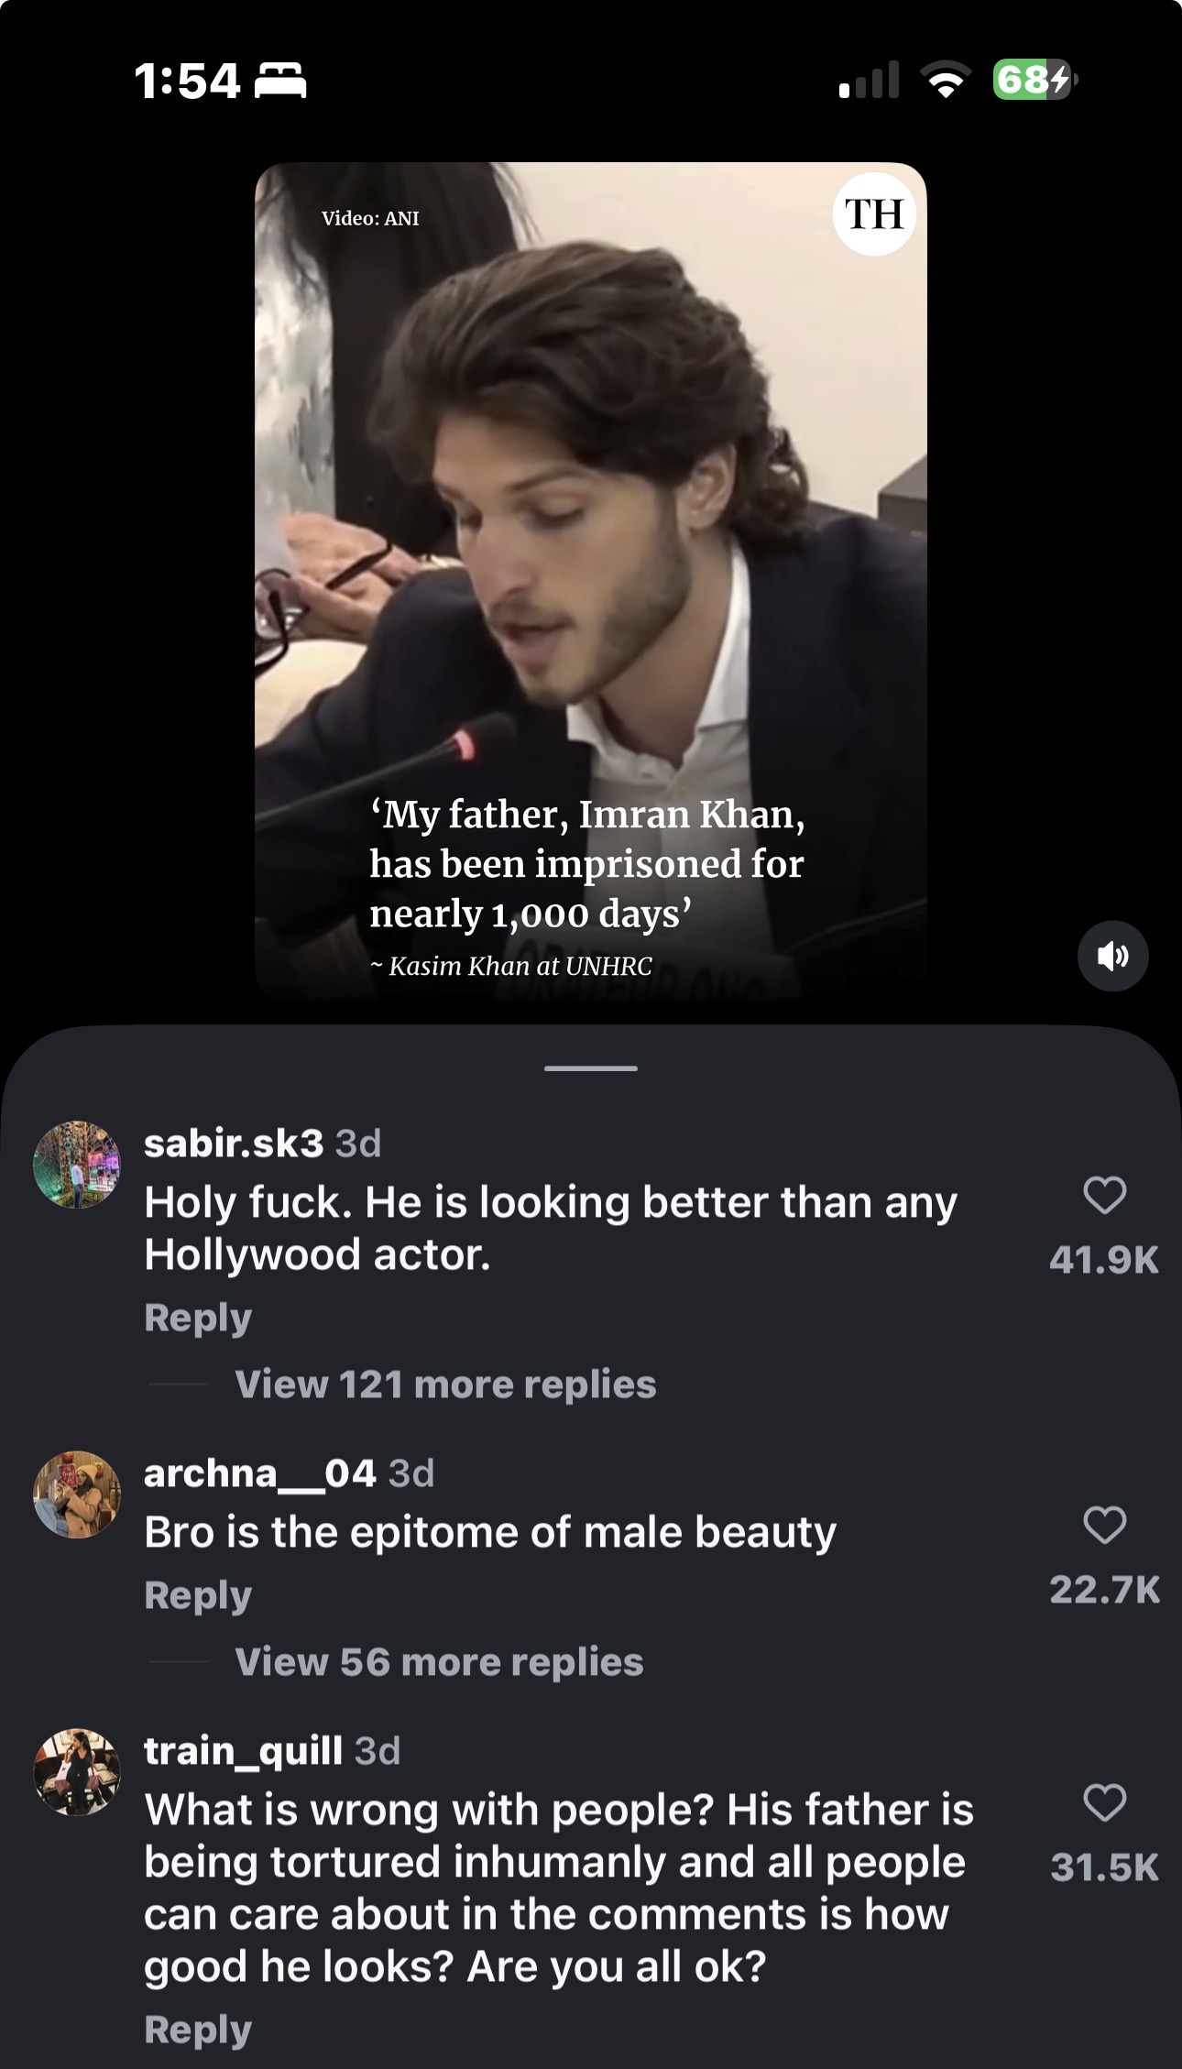Like sabir.sk3's comment with the heart
1182x2069 pixels.
1104,1195
